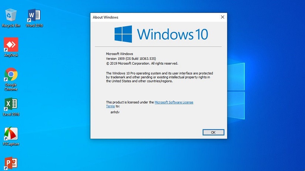Click the Windows flag logo in the dialog
305x171 pixels.
click(x=123, y=34)
